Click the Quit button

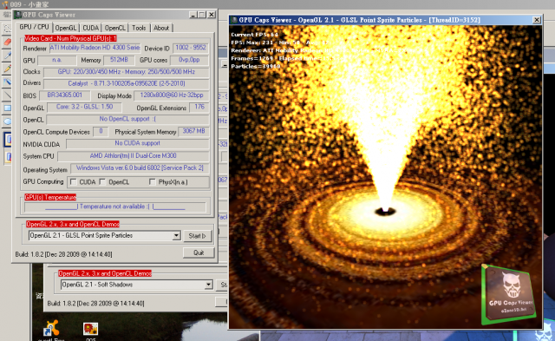tap(199, 252)
